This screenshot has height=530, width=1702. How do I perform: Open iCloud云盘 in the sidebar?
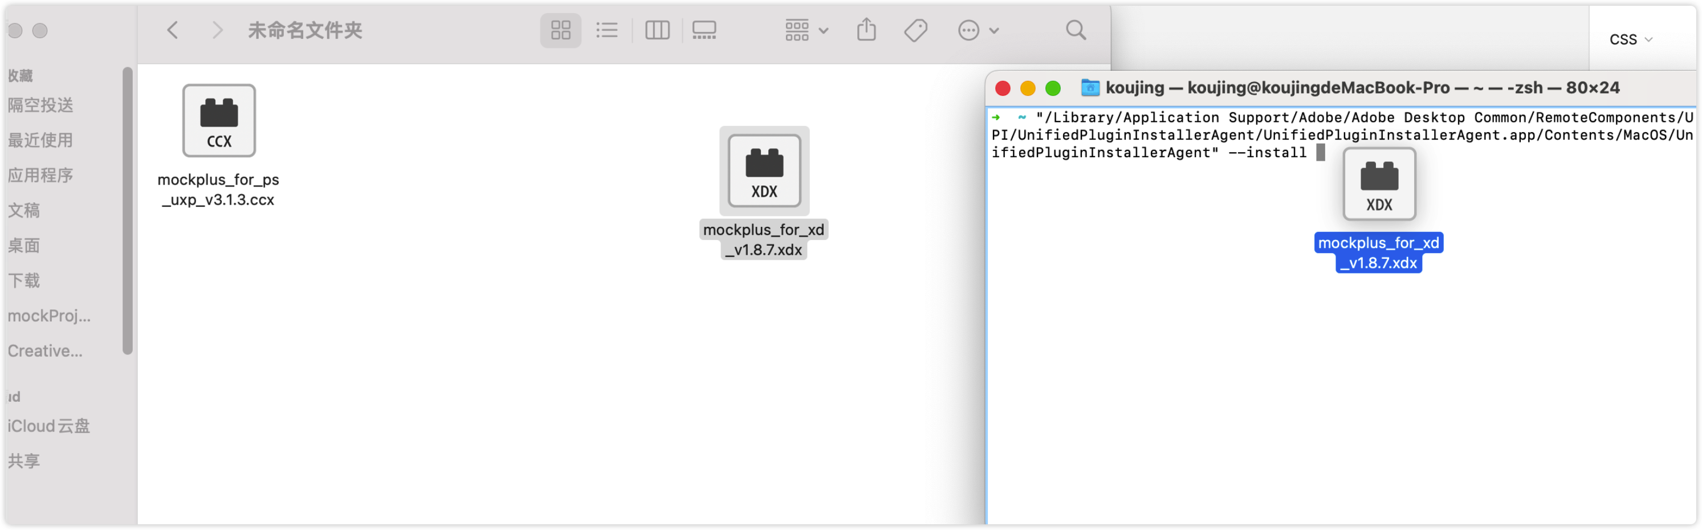pyautogui.click(x=49, y=426)
